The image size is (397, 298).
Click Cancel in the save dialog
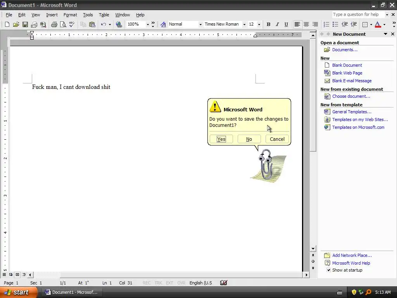(277, 139)
